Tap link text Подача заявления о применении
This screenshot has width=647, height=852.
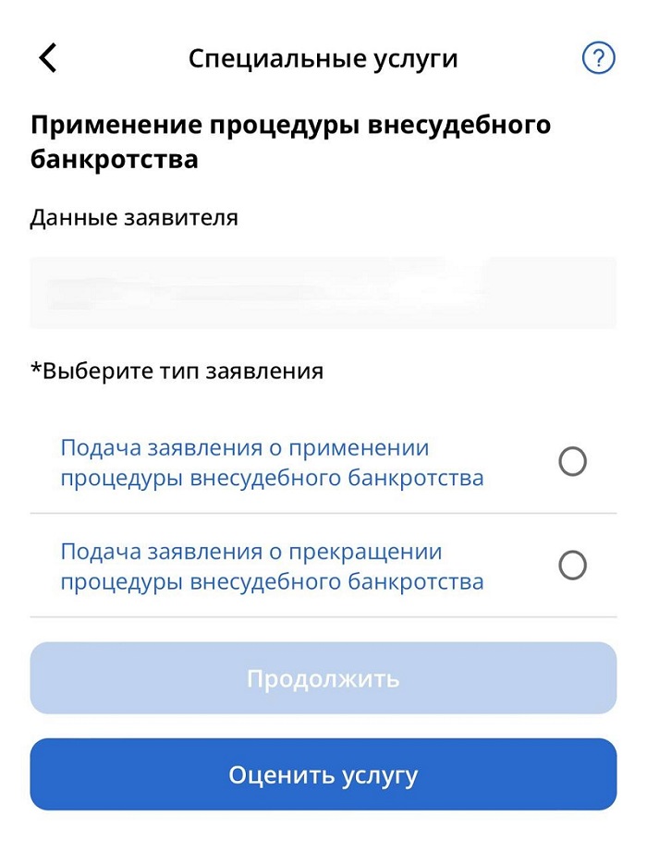(x=245, y=448)
